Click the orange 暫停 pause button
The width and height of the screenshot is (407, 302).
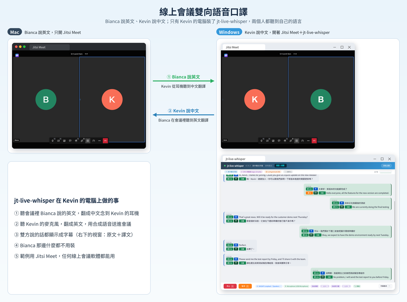[245, 286]
